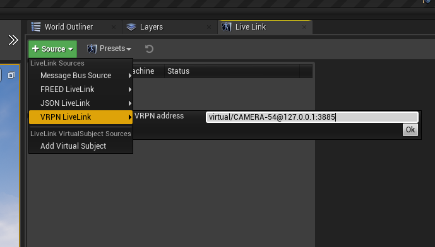Screen dimensions: 435x247
Task: Click the revert undo arrow icon
Action: click(149, 49)
